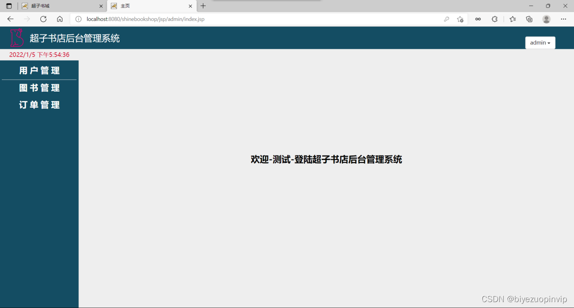Viewport: 574px width, 308px height.
Task: Open the Extensions puzzle icon
Action: tap(495, 19)
